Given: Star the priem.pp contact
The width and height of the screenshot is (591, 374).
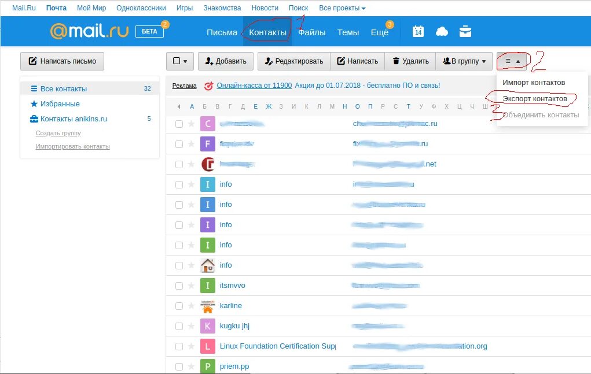Looking at the screenshot, I should [191, 366].
